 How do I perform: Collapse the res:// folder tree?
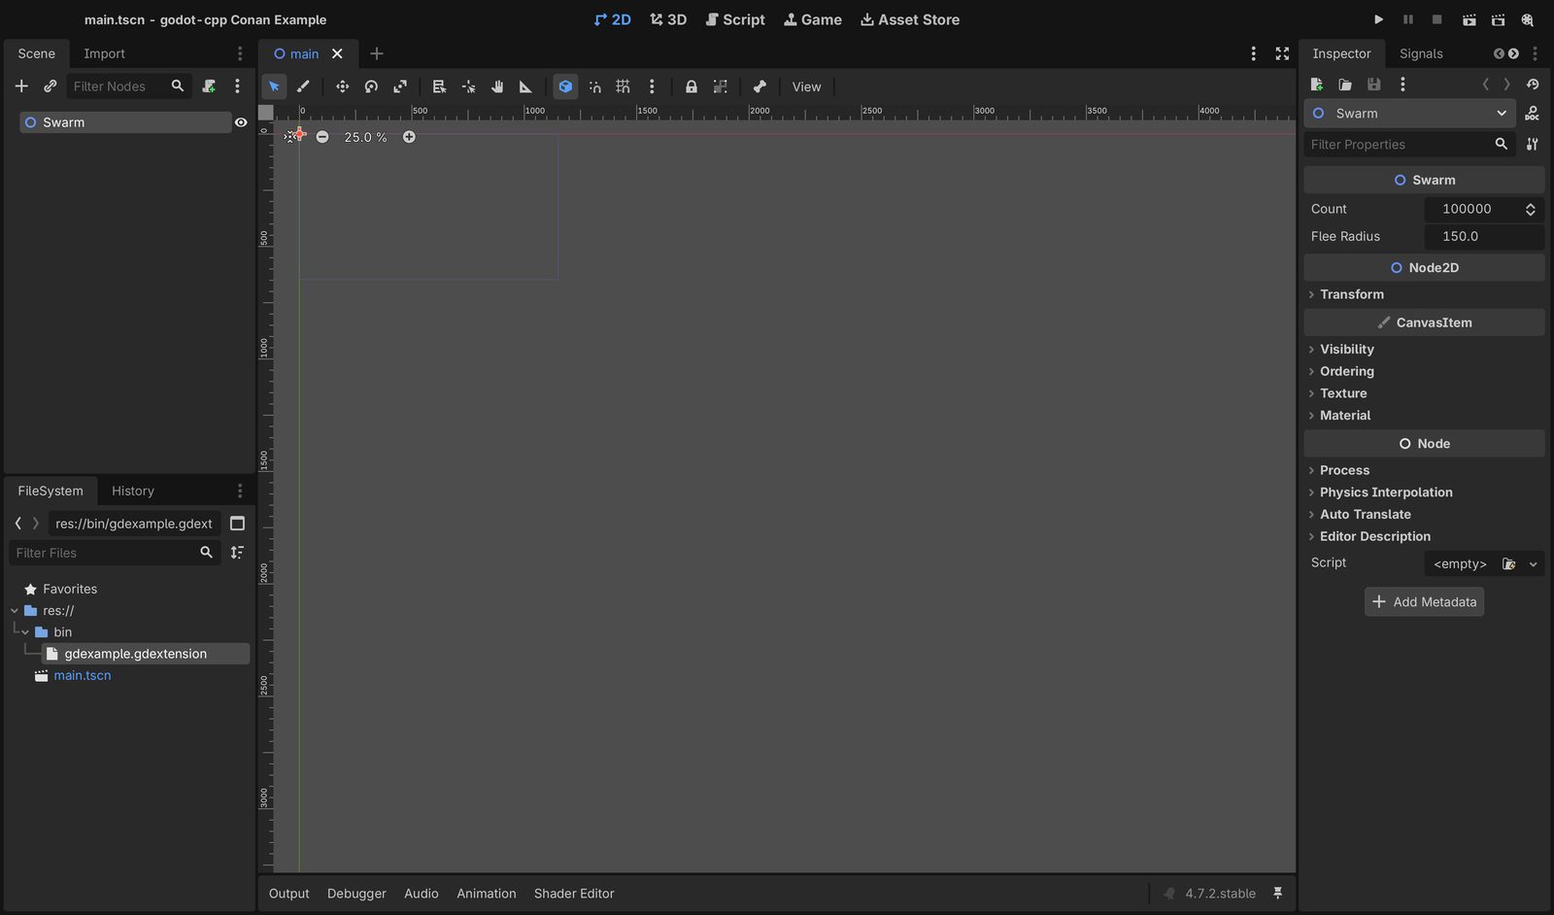(15, 611)
